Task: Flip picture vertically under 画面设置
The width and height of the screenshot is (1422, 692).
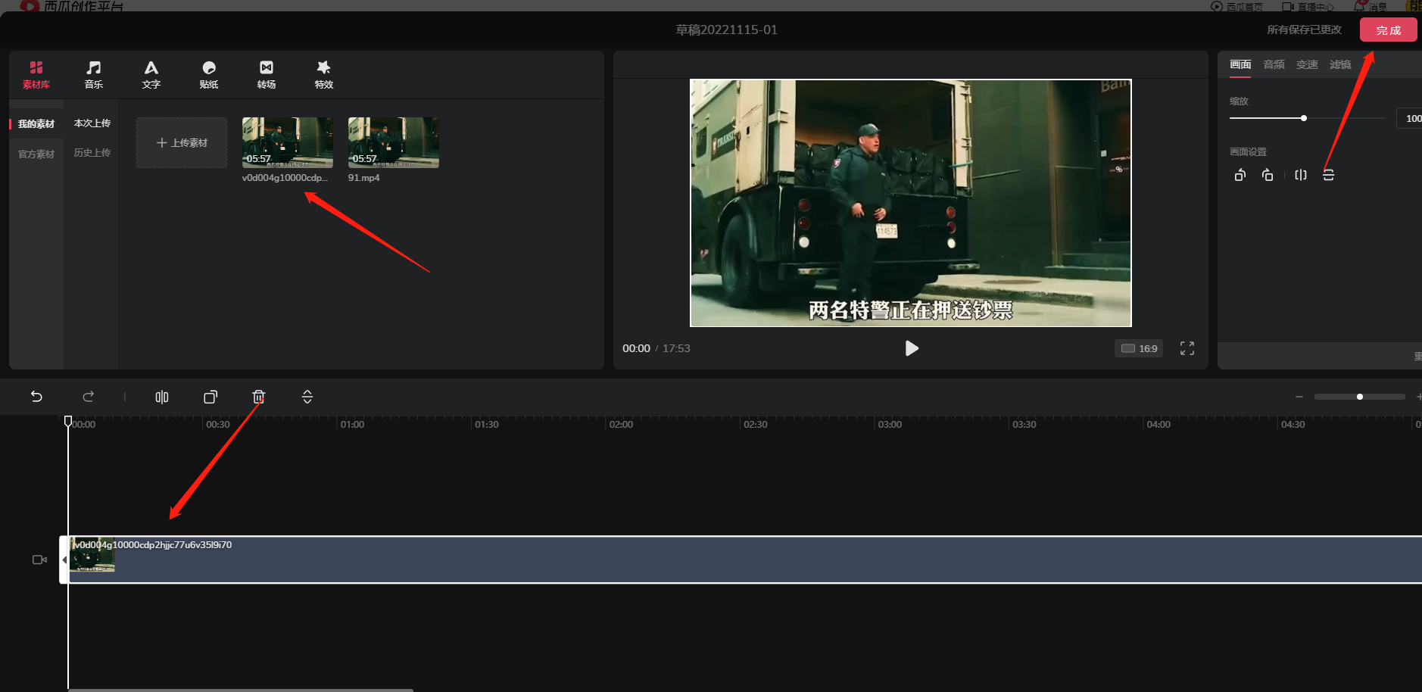Action: (x=1328, y=175)
